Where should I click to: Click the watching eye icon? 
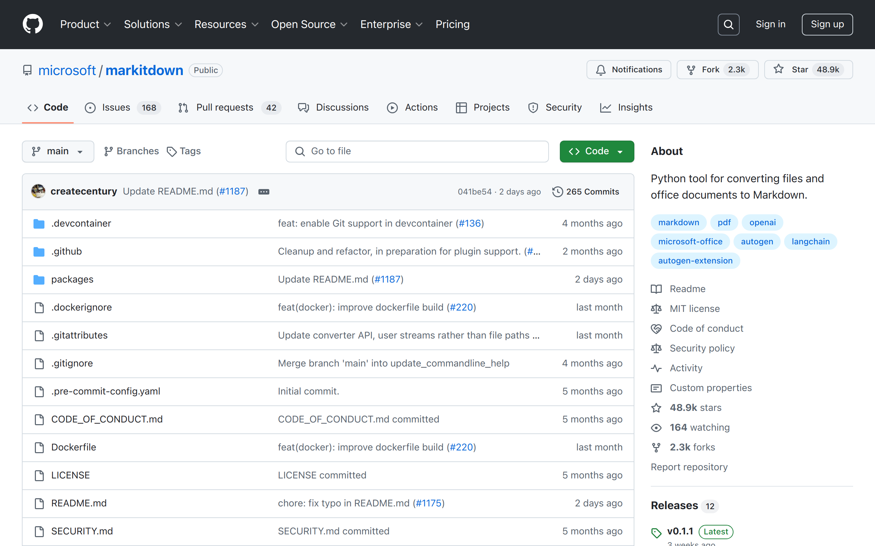tap(656, 428)
